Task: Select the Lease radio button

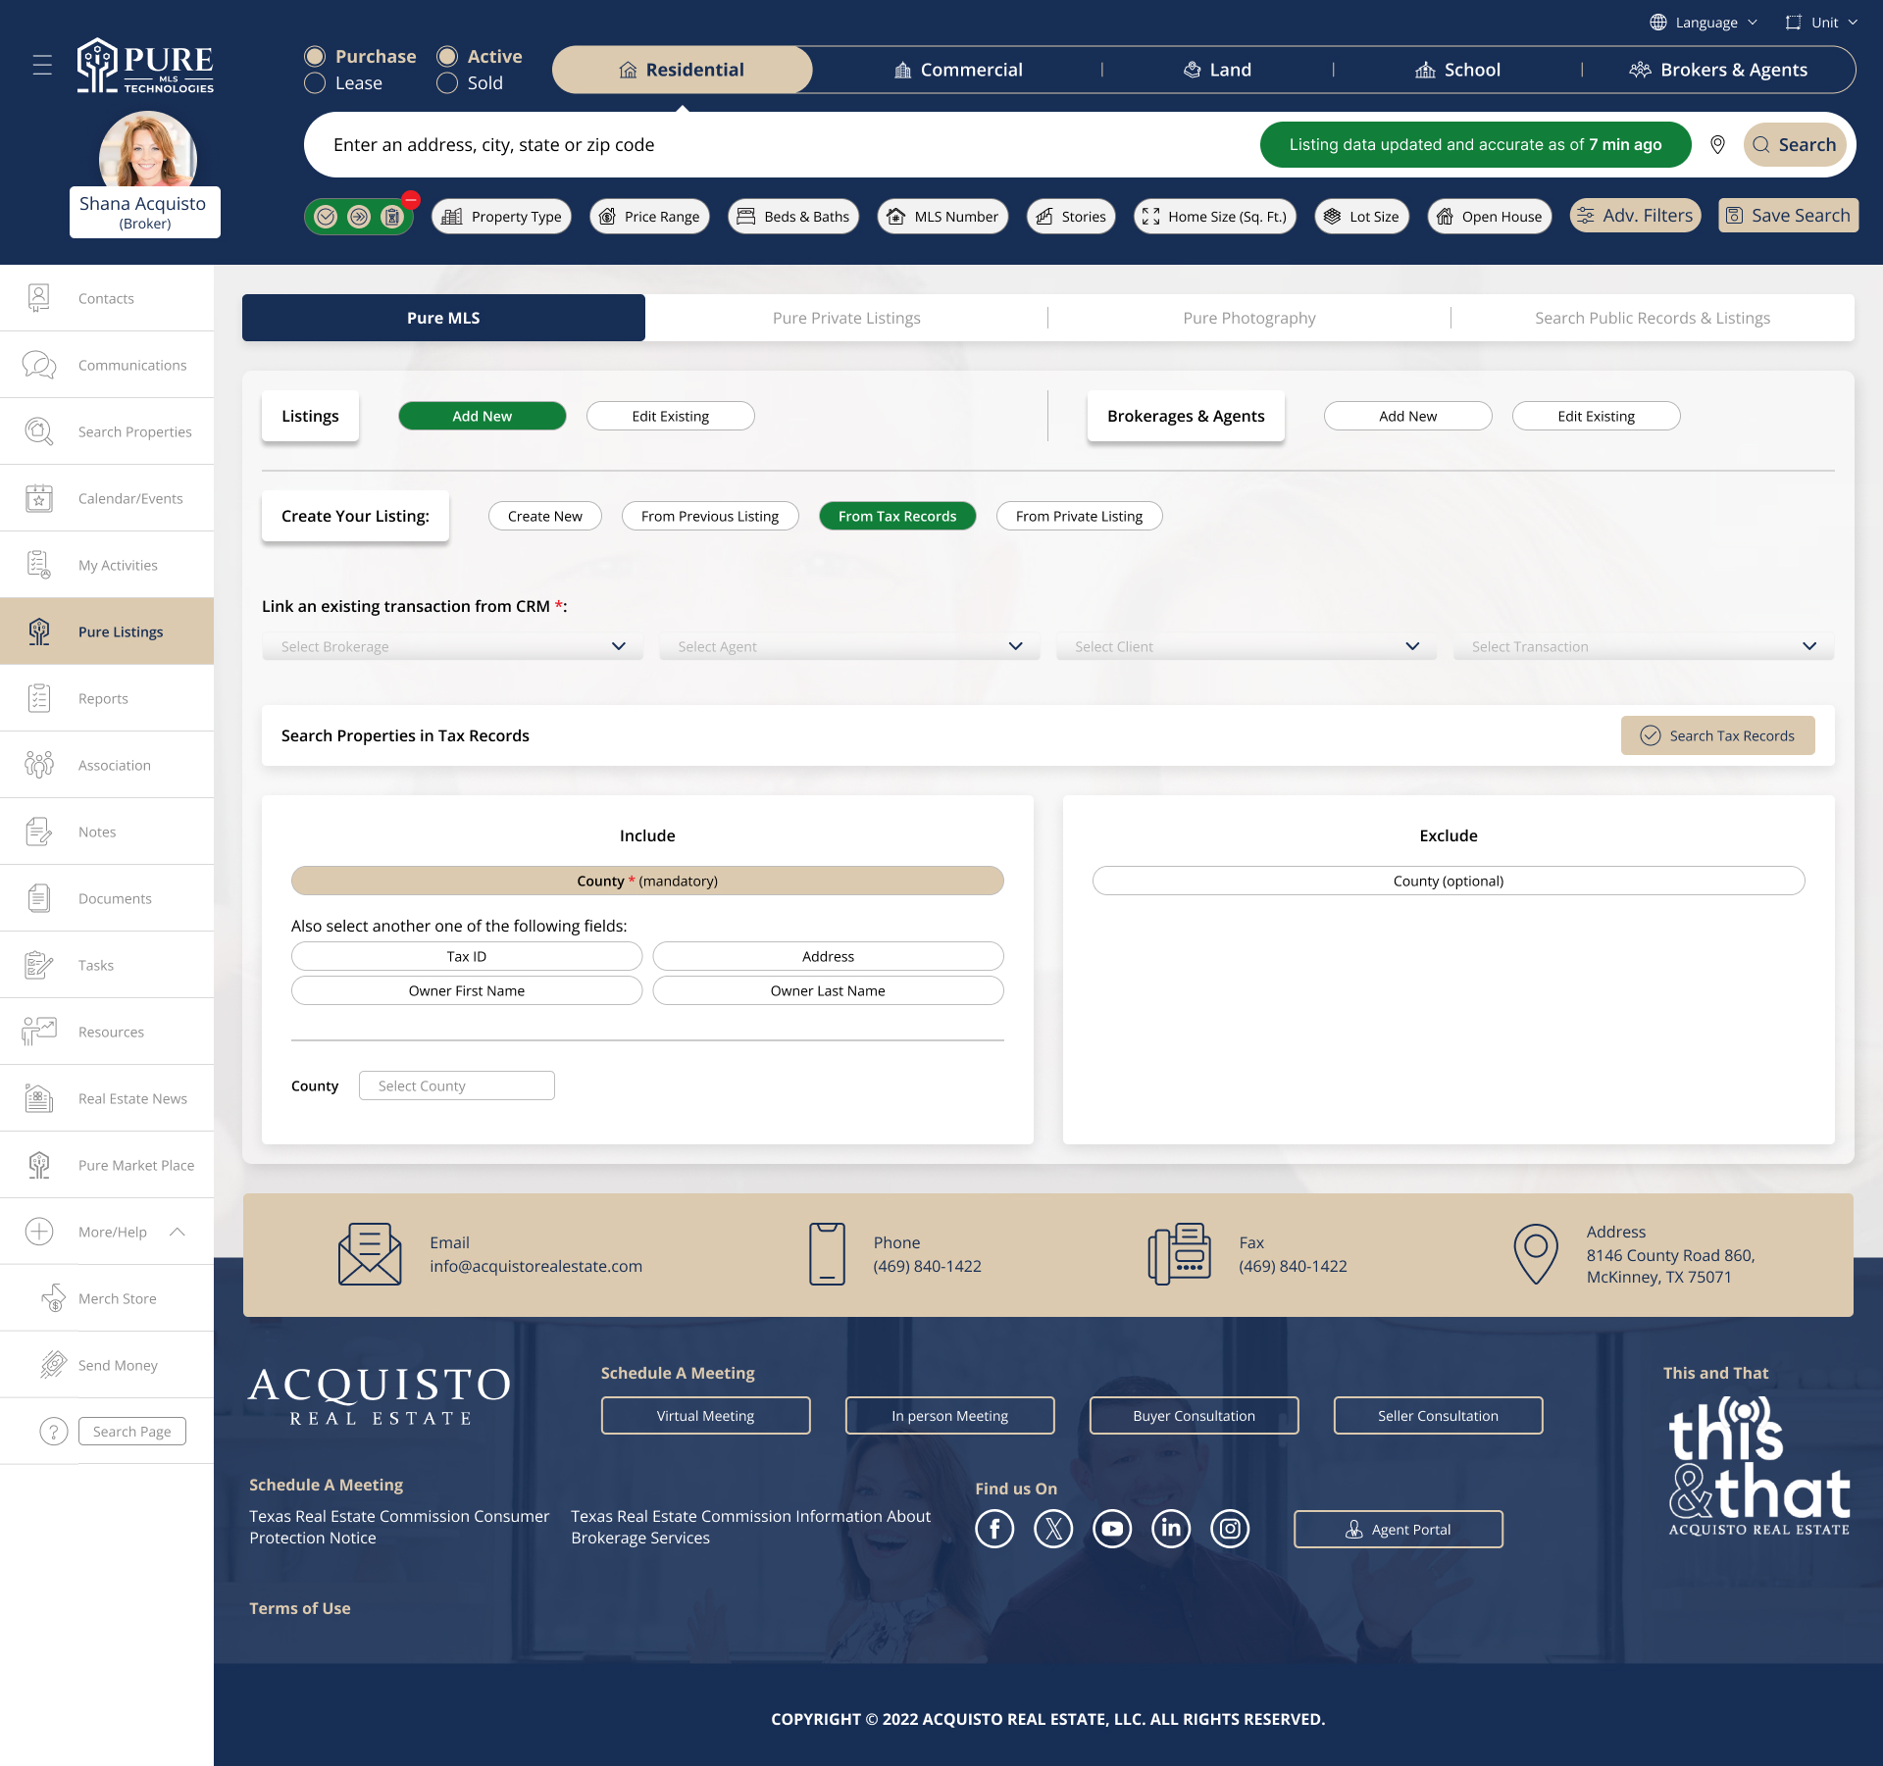Action: 315,83
